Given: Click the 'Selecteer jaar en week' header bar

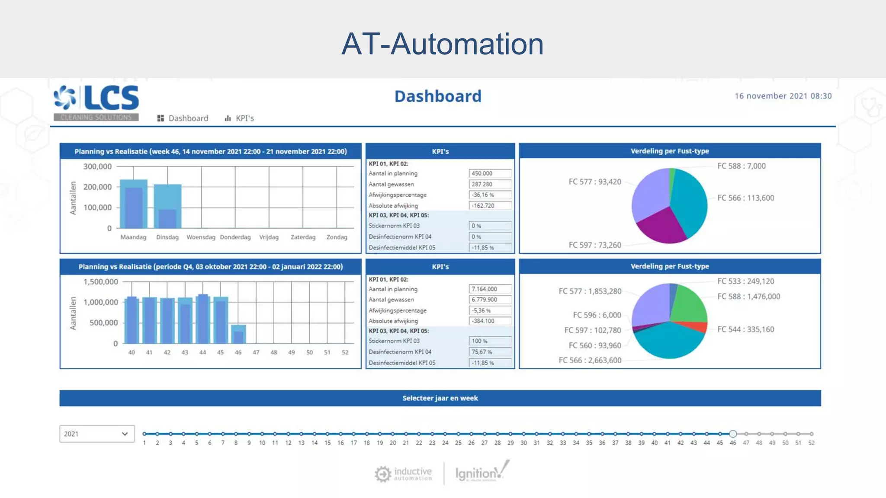Looking at the screenshot, I should pos(440,398).
